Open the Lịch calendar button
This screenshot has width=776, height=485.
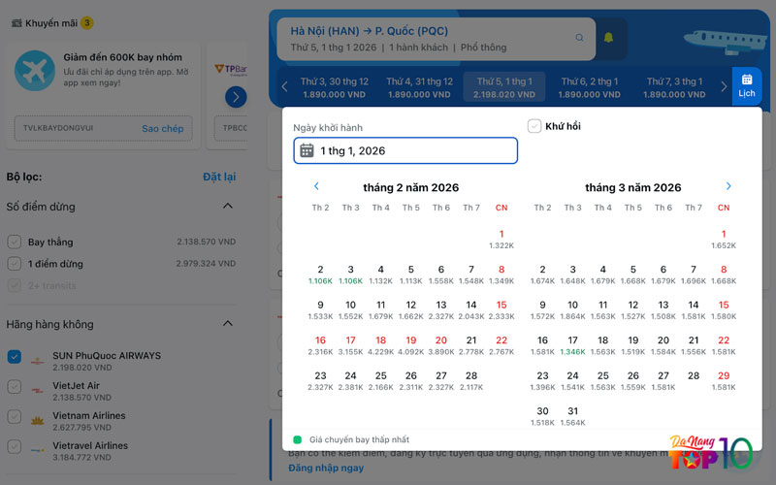(746, 85)
